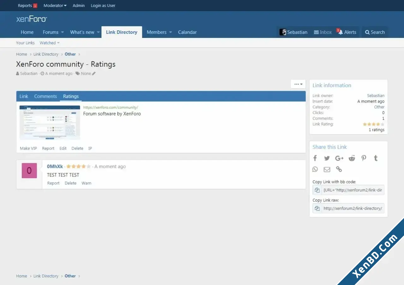This screenshot has width=404, height=285.
Task: Open the Watched dropdown
Action: coord(49,43)
